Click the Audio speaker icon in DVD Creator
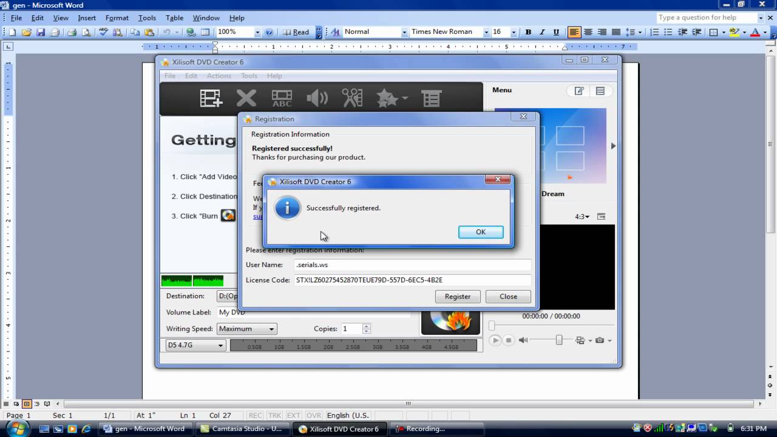 [317, 98]
